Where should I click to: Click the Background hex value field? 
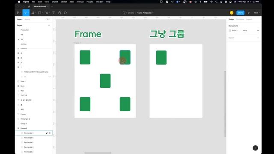235,30
